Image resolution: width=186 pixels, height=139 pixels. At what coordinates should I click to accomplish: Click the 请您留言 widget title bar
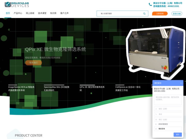pos(168,83)
